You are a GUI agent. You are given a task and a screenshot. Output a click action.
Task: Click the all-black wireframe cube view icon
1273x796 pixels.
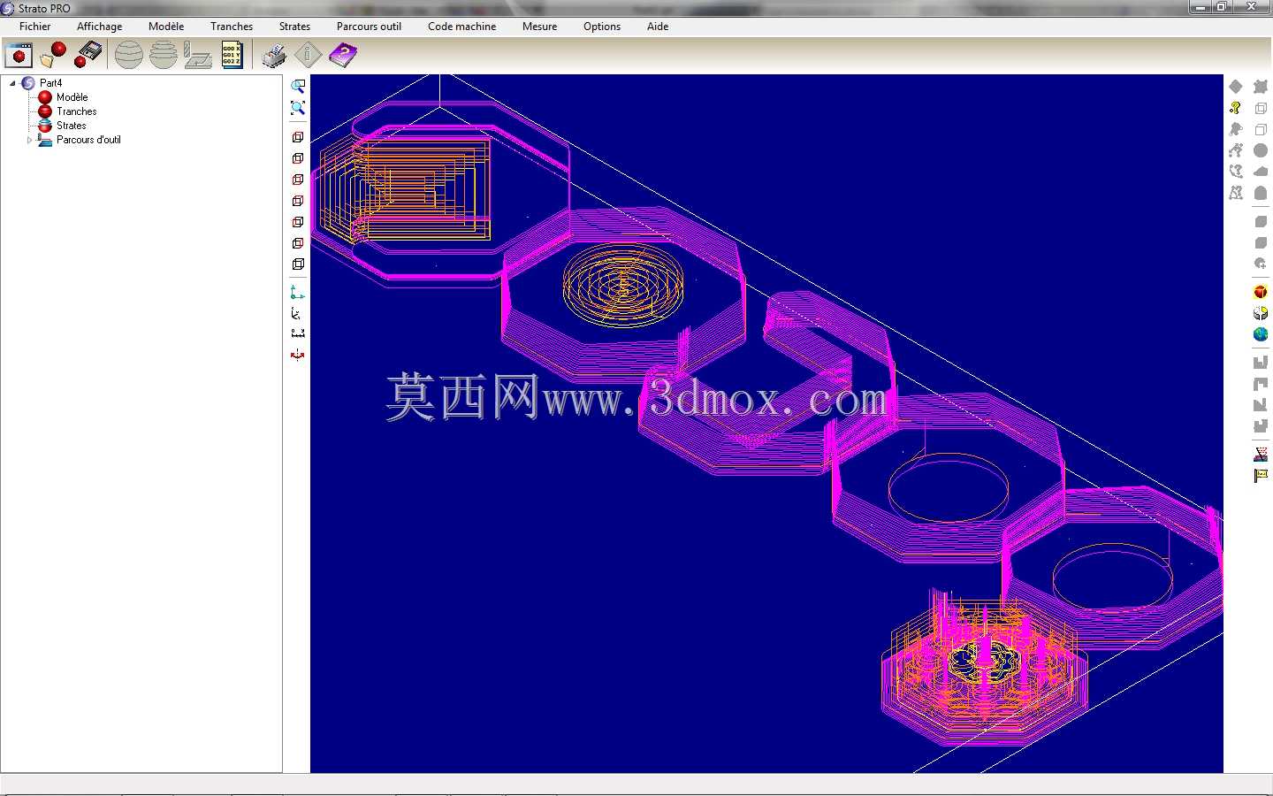click(x=298, y=264)
